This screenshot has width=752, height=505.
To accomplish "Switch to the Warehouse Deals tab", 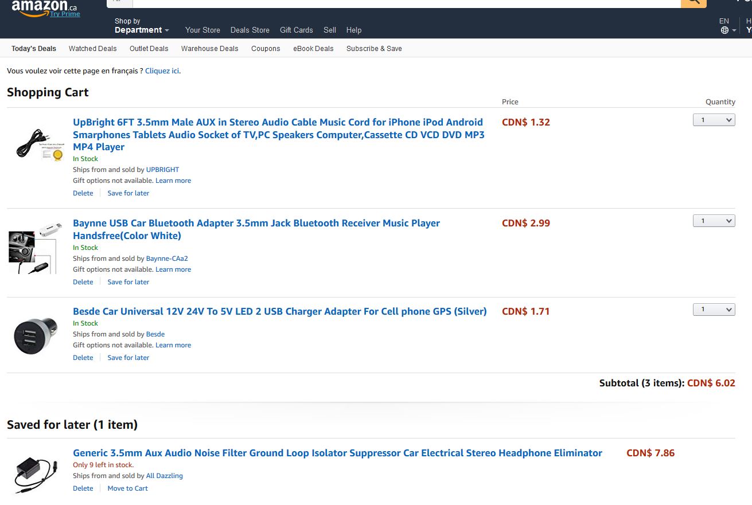I will click(209, 49).
